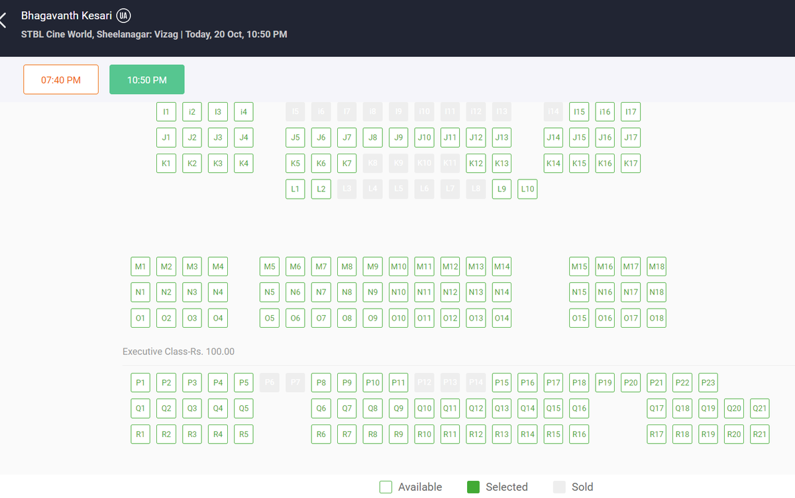Click the Executive Class-Rs. 100.00 label
The image size is (795, 498).
pos(178,352)
